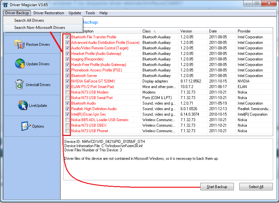This screenshot has width=279, height=203.
Task: Click the Uninstall Drivers recycle bin icon
Action: tap(19, 84)
